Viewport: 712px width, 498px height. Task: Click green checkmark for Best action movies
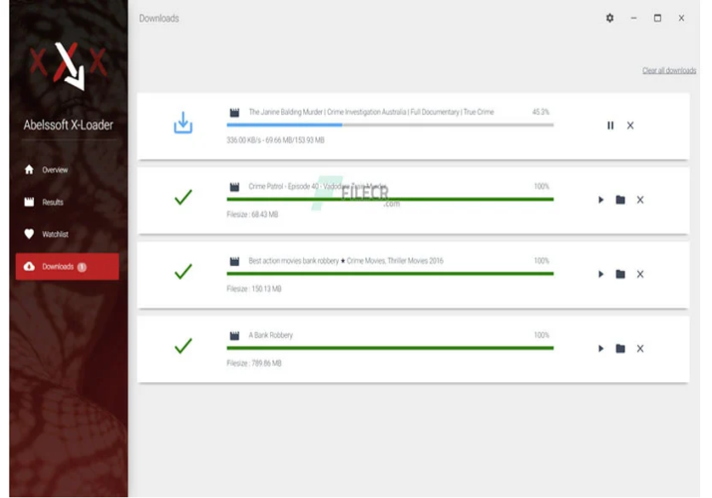point(183,271)
